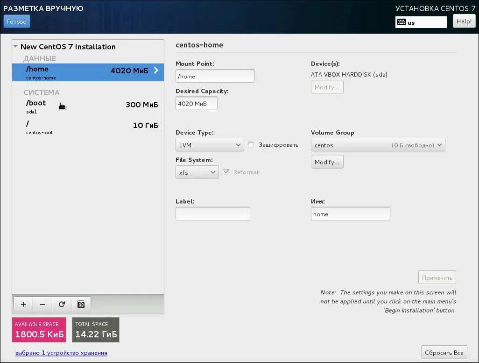Click Modify under Volume Group
This screenshot has height=363, width=479.
[x=327, y=162]
